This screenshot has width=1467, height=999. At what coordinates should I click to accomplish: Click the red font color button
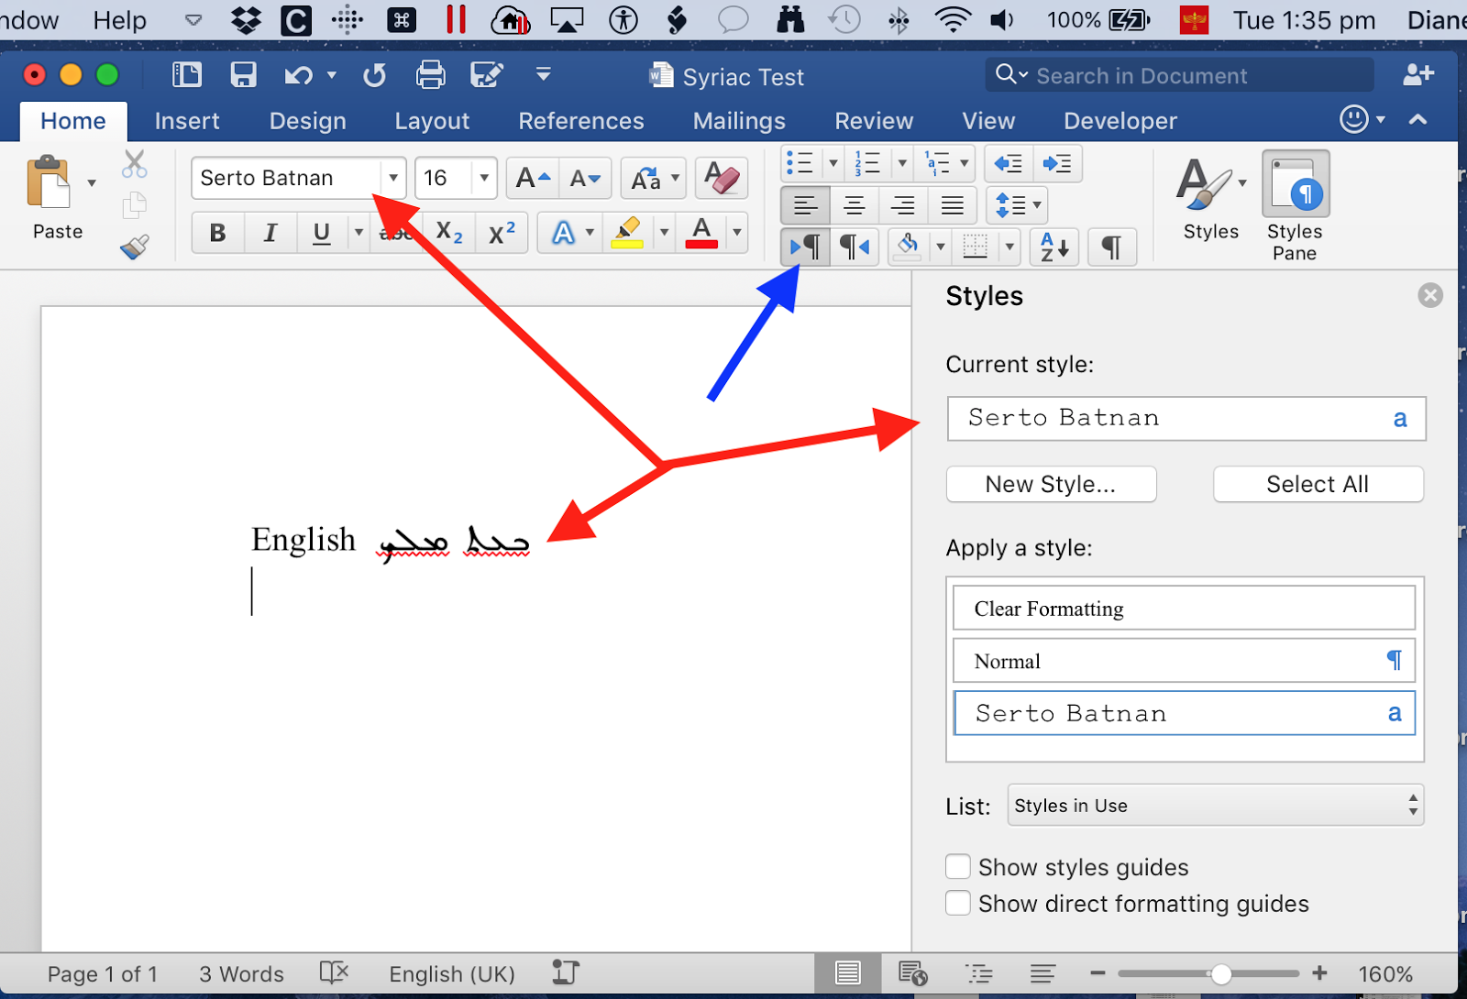coord(701,233)
